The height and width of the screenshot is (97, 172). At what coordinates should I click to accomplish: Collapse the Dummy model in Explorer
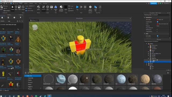(x=147, y=44)
